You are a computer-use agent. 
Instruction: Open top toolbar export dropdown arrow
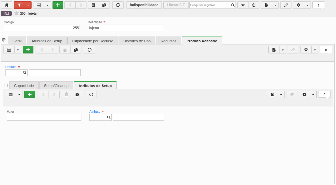click(x=275, y=5)
